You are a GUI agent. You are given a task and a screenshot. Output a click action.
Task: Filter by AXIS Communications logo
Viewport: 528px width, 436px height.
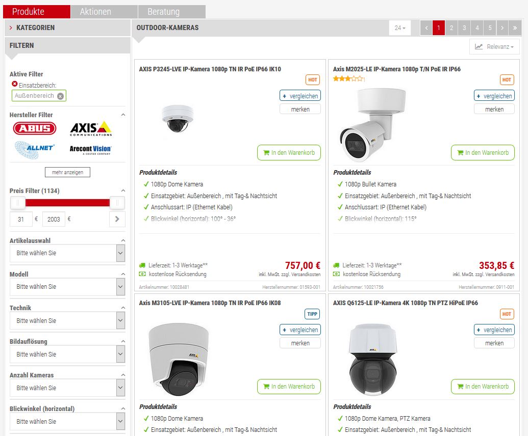coord(91,128)
